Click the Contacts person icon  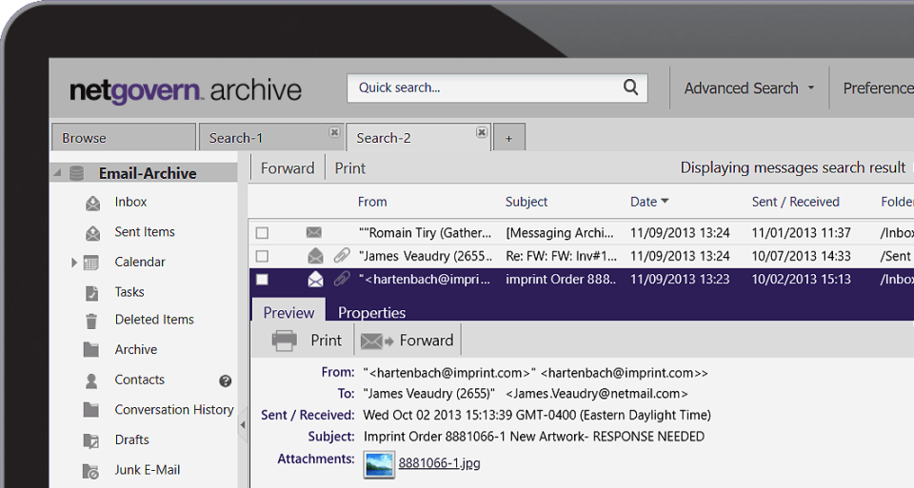pyautogui.click(x=91, y=381)
